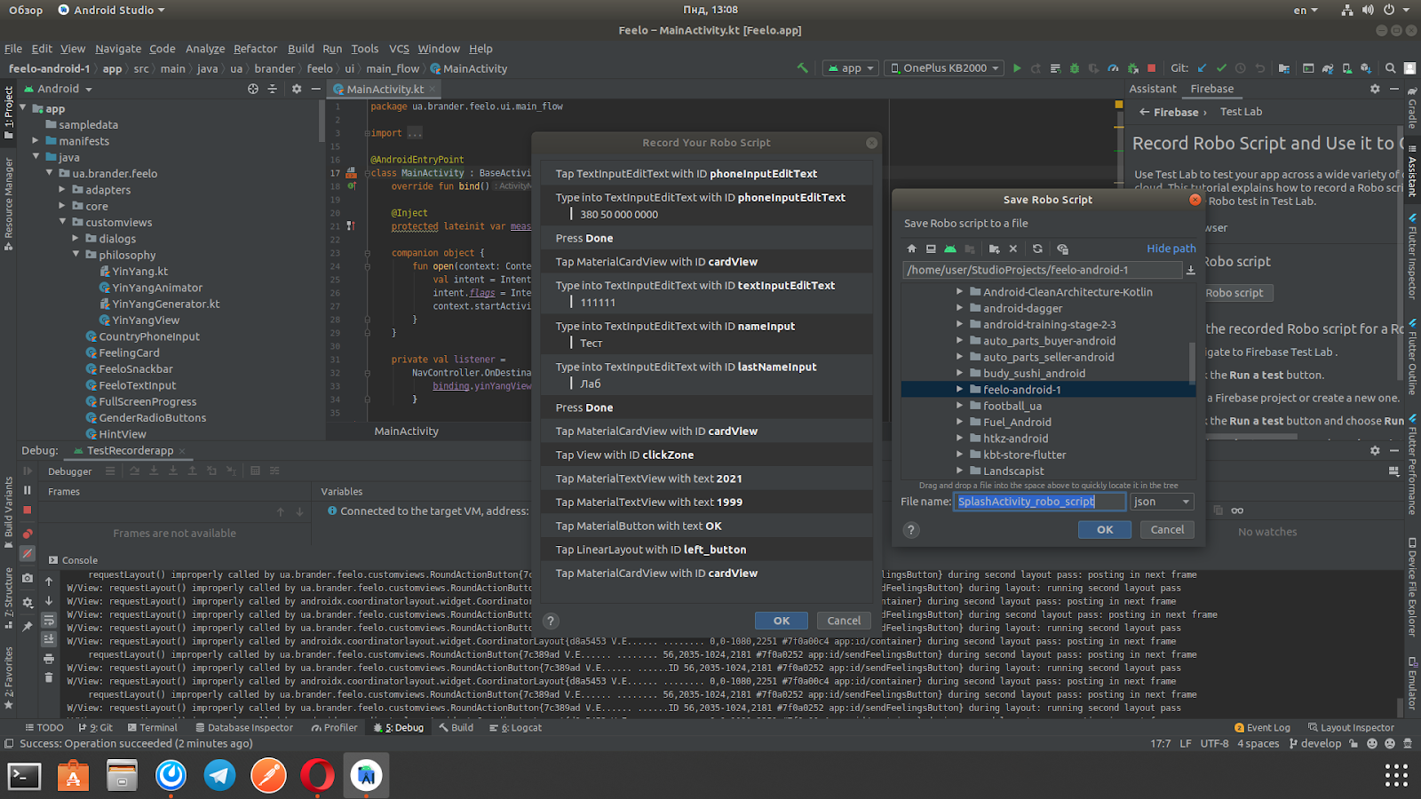Click the File name input field
This screenshot has height=799, width=1421.
[1039, 502]
